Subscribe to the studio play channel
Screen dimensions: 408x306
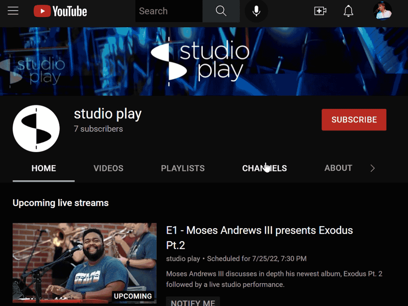pyautogui.click(x=354, y=120)
